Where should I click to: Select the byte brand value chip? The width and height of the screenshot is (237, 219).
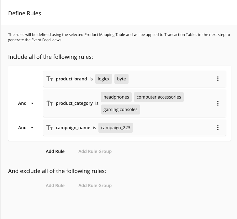[x=121, y=79]
